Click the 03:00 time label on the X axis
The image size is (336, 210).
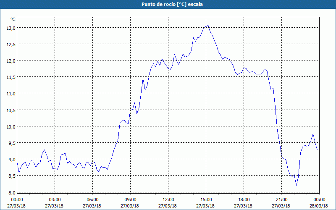point(55,200)
